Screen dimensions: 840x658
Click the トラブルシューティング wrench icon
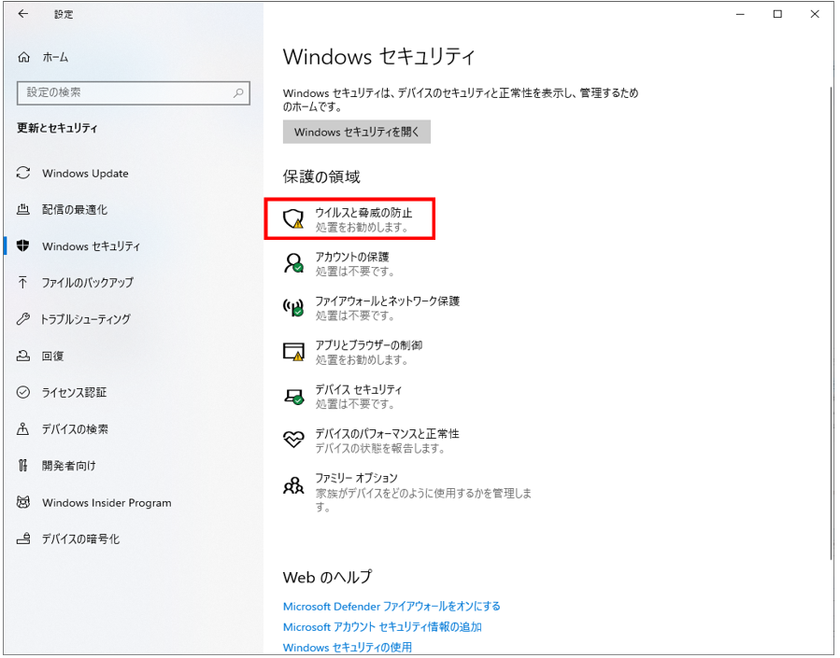coord(23,319)
